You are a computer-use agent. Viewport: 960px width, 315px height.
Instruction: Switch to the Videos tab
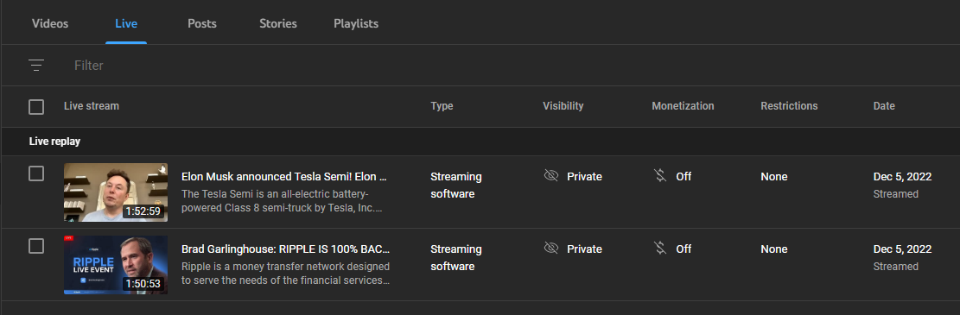(x=50, y=24)
